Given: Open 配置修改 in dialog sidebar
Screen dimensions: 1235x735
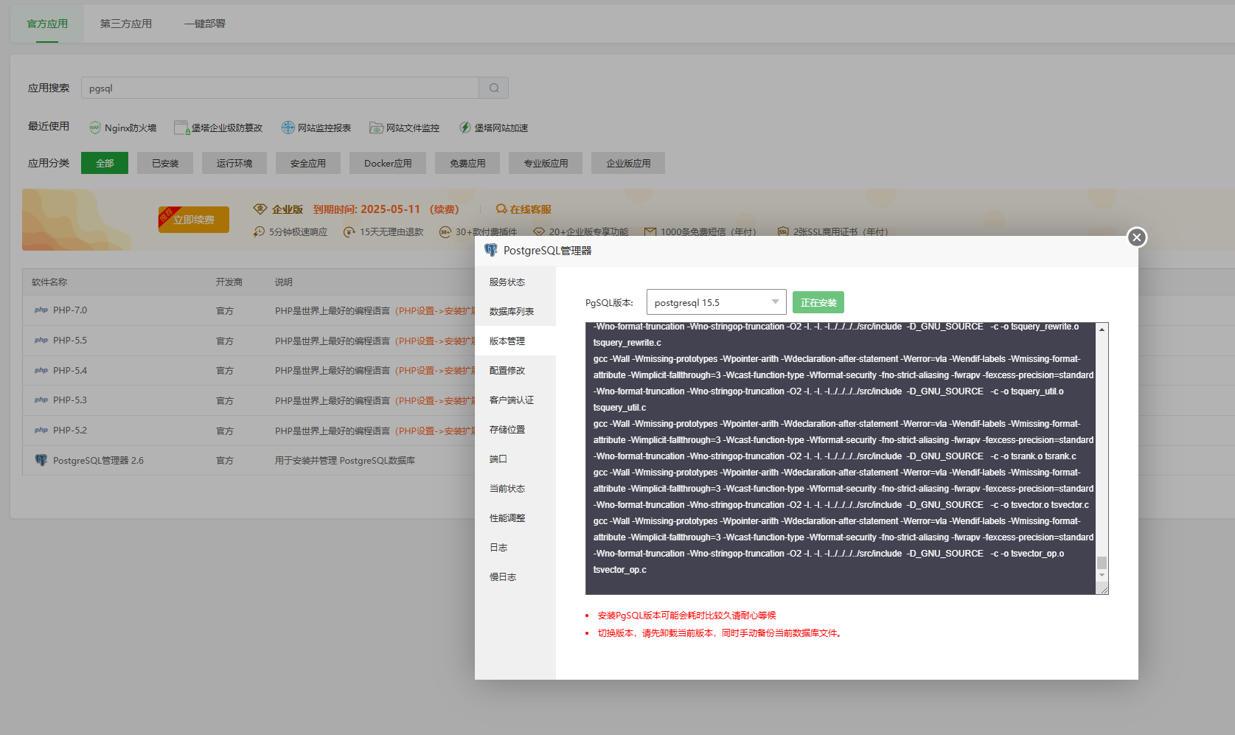Looking at the screenshot, I should coord(515,370).
